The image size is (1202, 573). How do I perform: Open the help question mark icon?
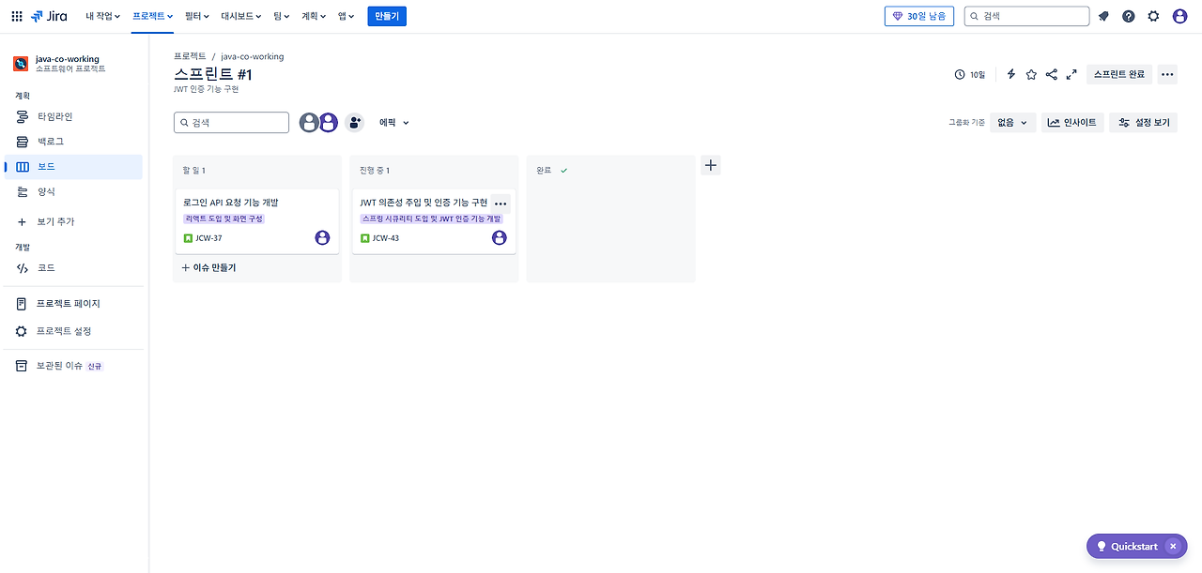click(1128, 16)
